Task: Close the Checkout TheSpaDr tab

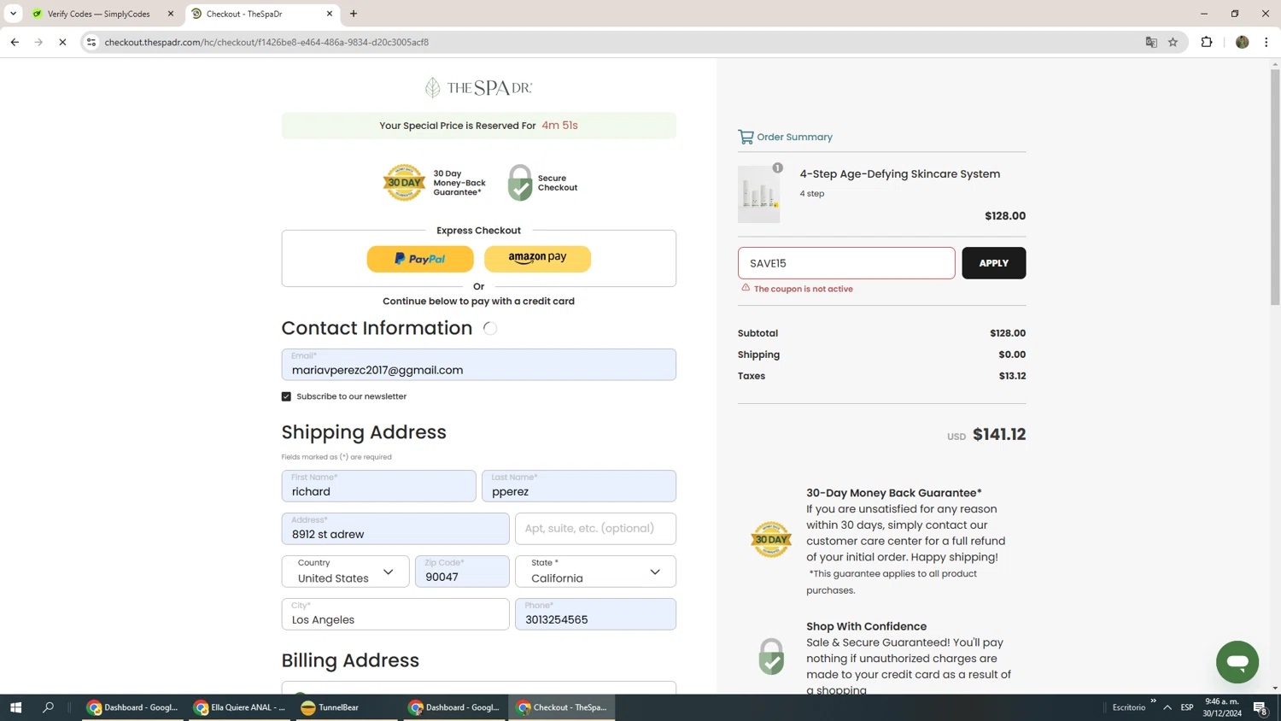Action: point(330,14)
